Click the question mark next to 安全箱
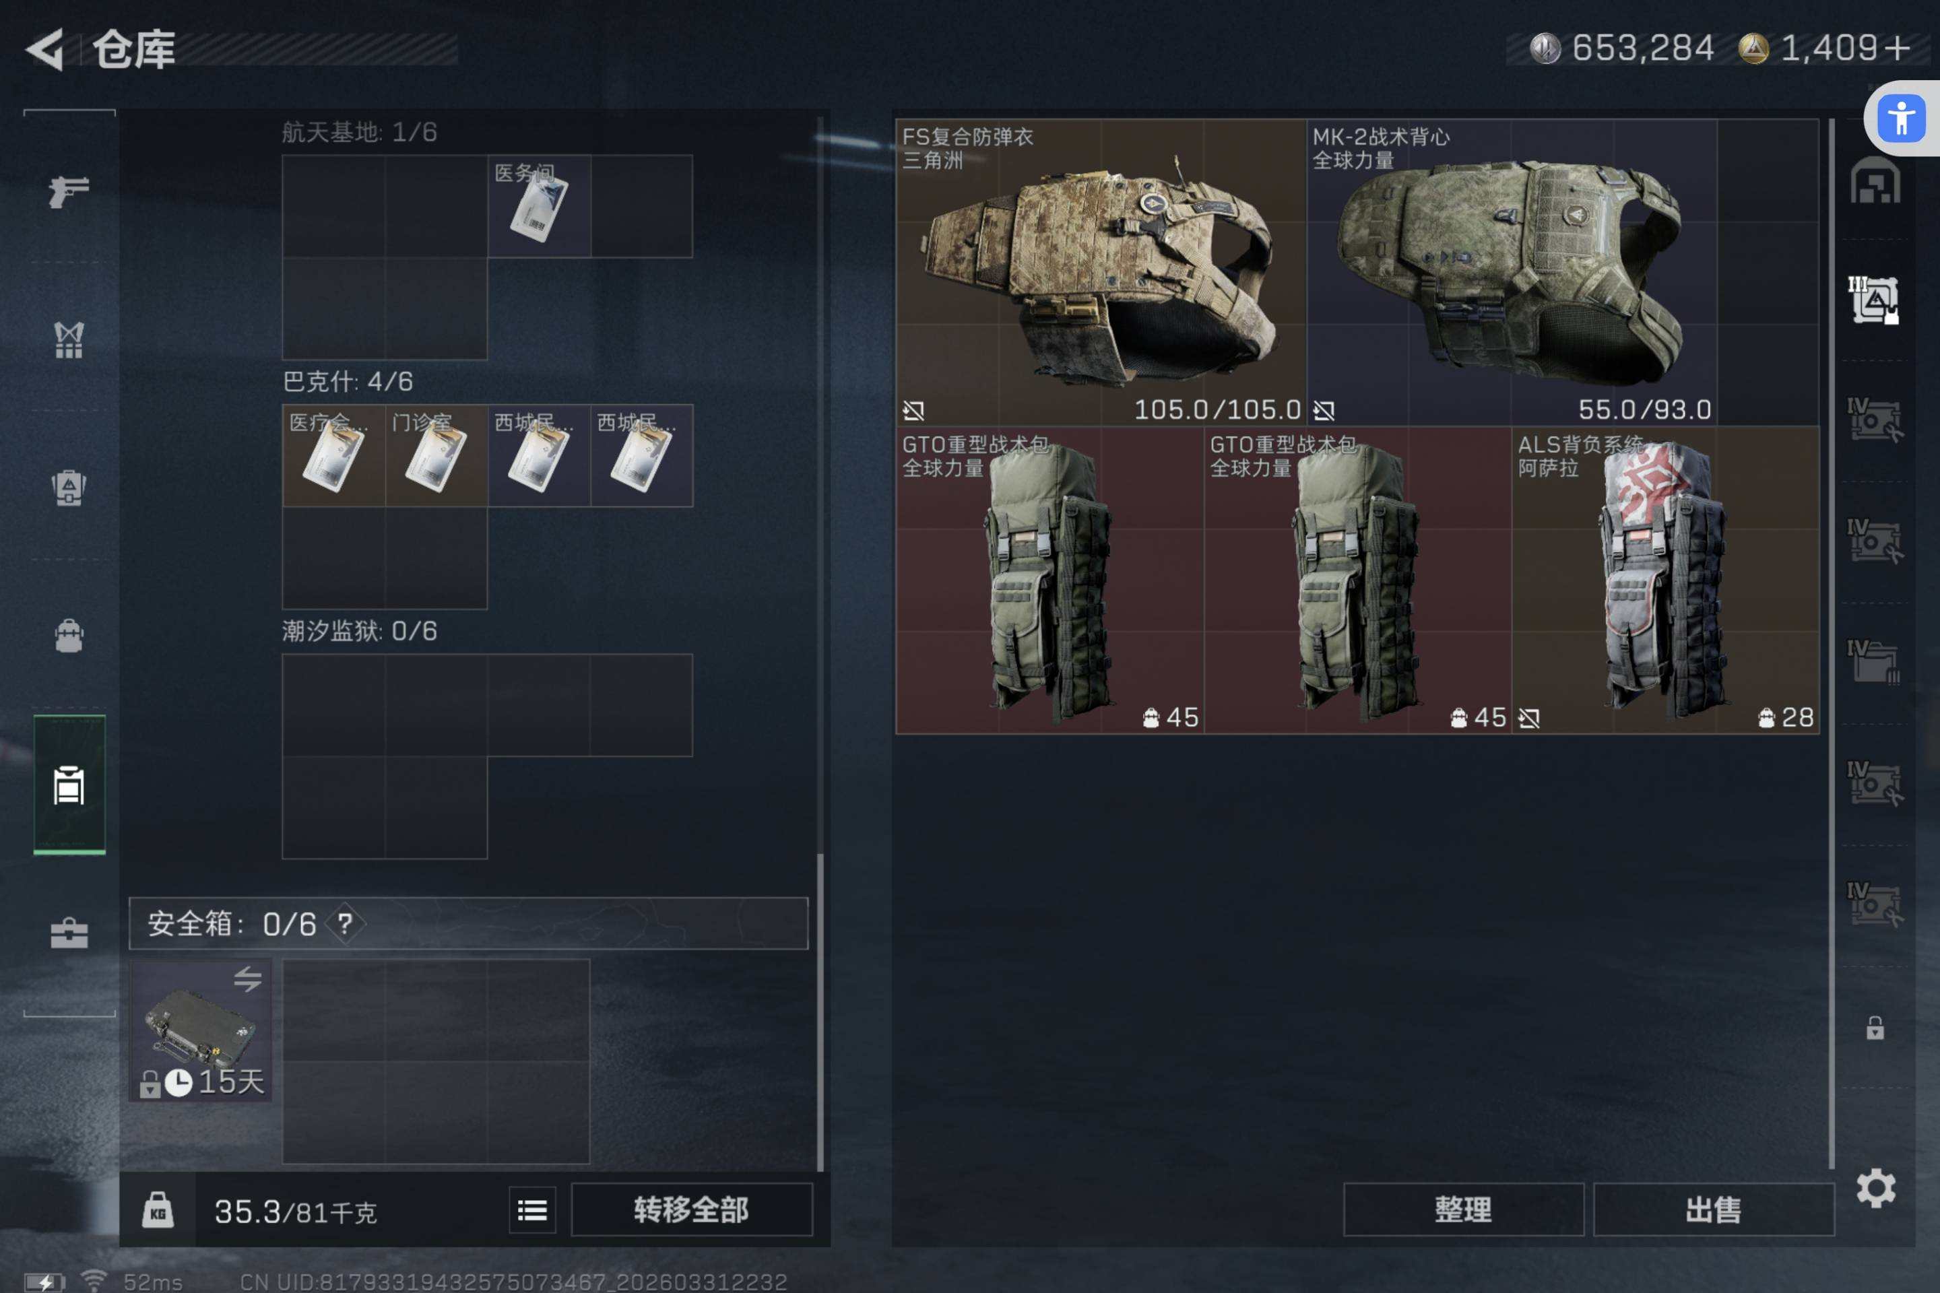This screenshot has width=1940, height=1293. (x=345, y=923)
